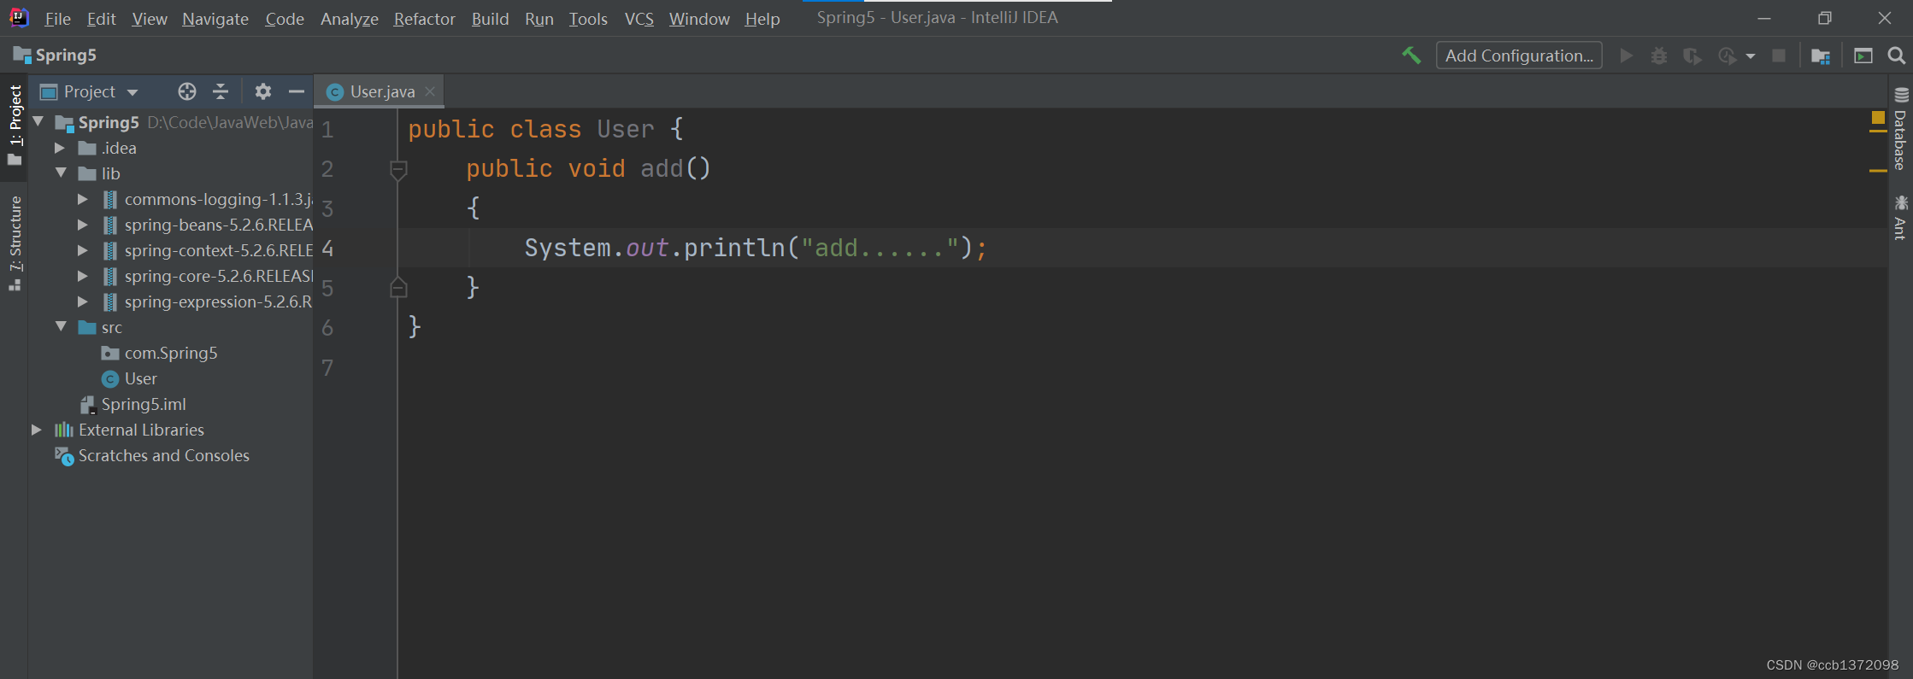
Task: Open the File menu
Action: click(57, 18)
